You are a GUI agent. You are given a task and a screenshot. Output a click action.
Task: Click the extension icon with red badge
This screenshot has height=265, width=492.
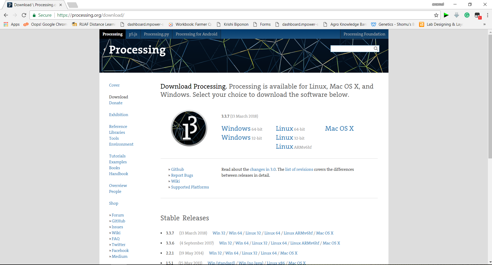(x=478, y=15)
